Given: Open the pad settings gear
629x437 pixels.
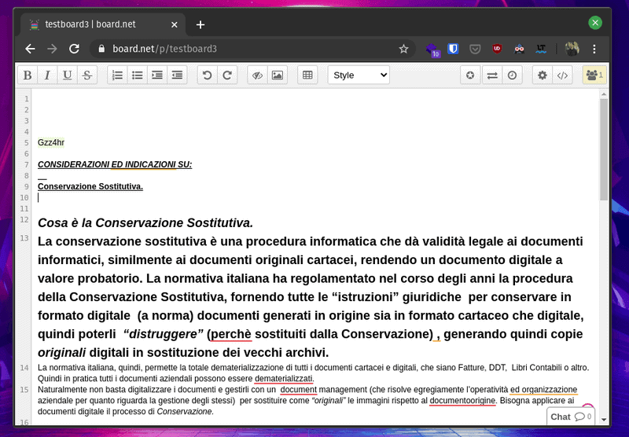Looking at the screenshot, I should [x=542, y=75].
